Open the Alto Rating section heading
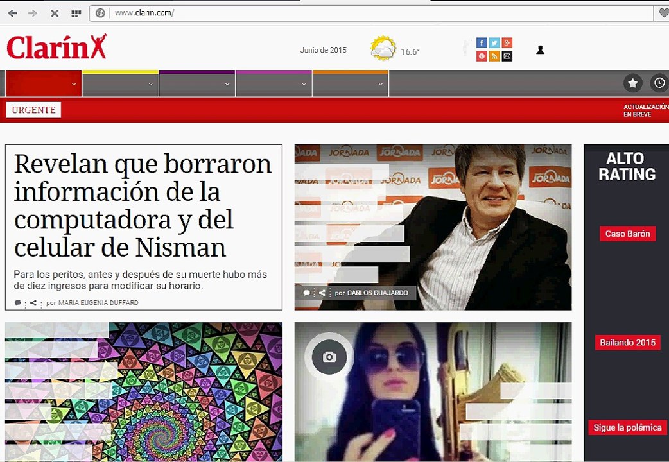The image size is (669, 462). click(627, 167)
